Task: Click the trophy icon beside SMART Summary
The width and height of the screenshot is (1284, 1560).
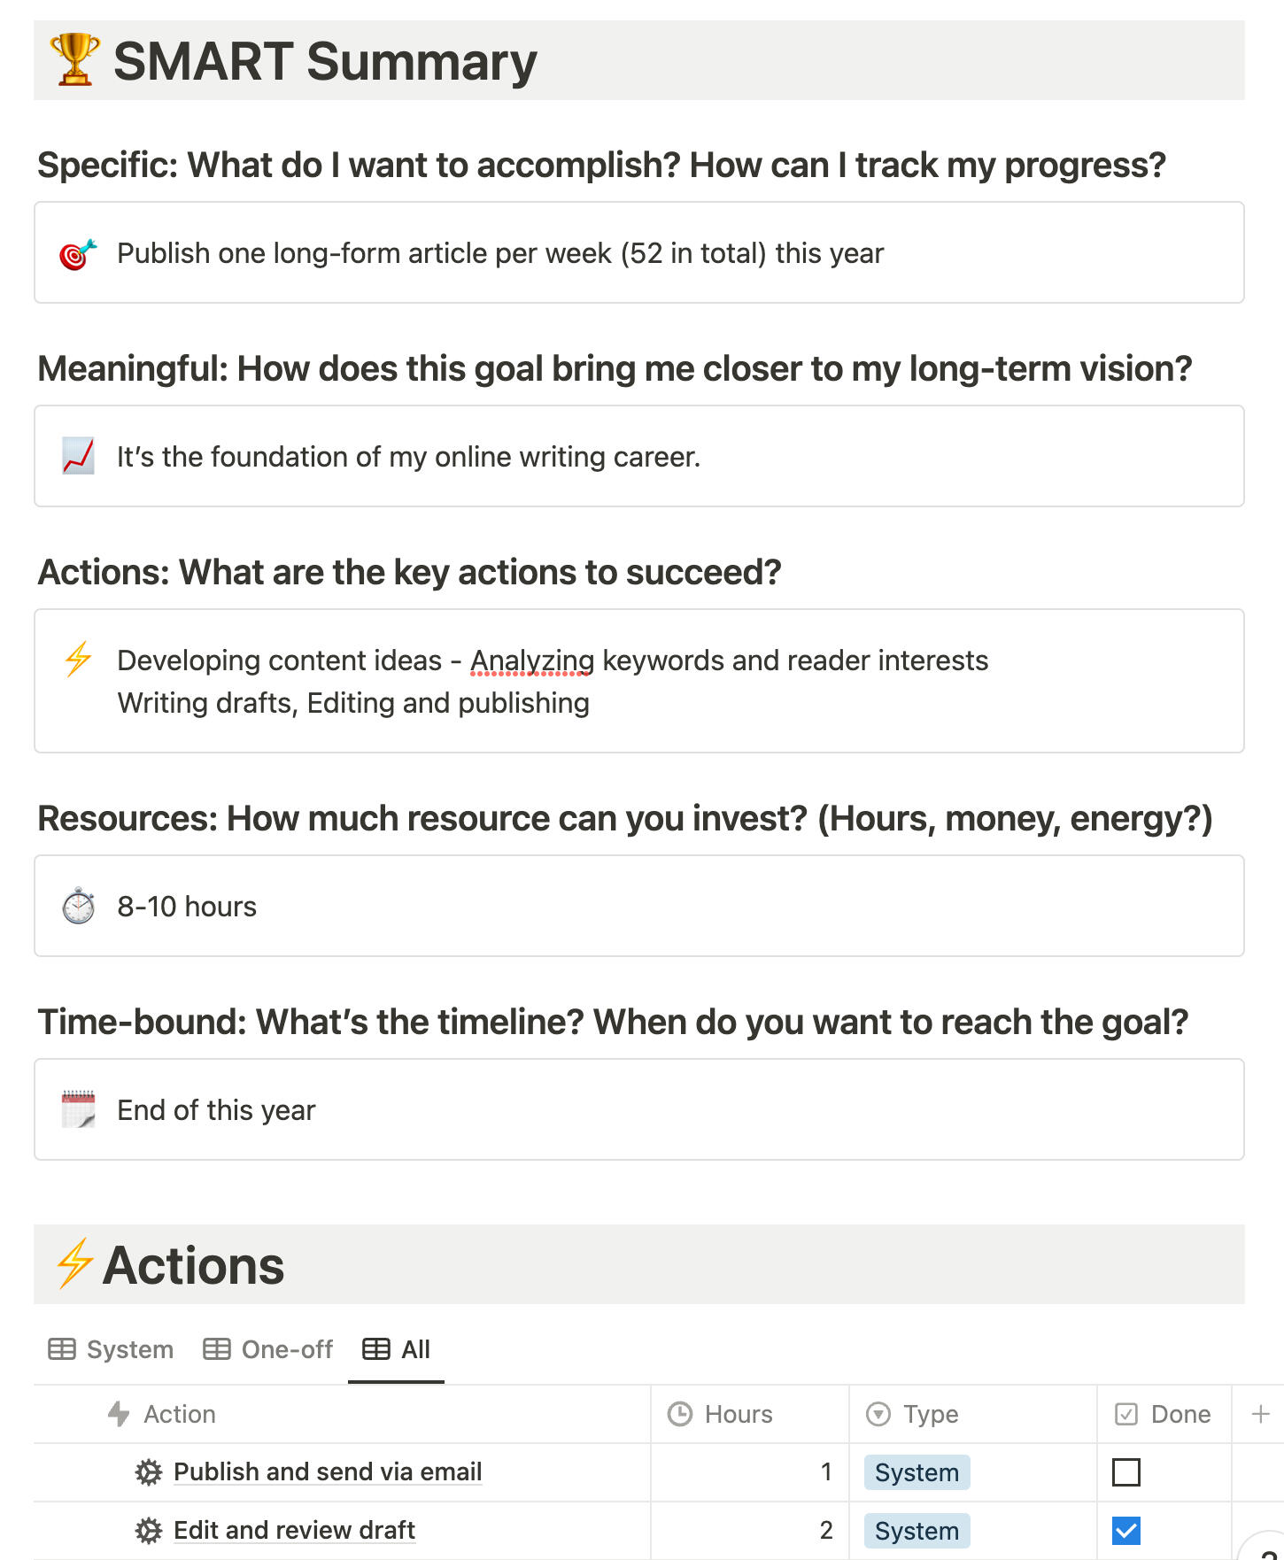Action: click(75, 59)
